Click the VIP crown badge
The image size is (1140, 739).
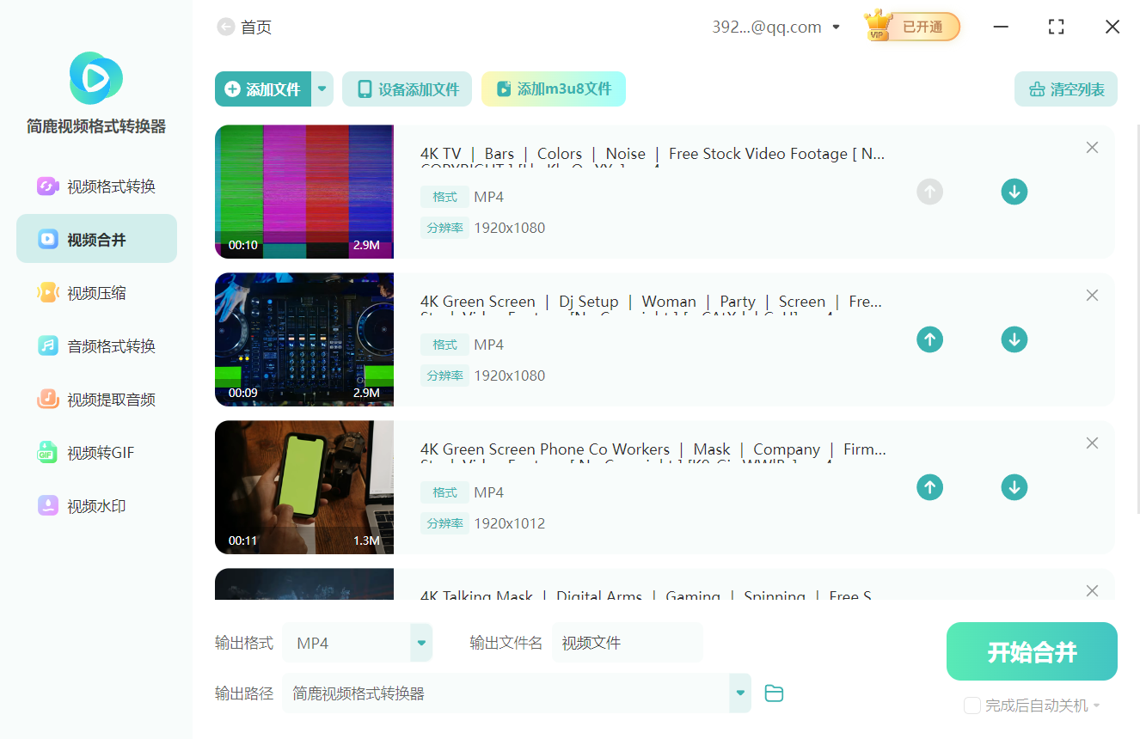[879, 26]
